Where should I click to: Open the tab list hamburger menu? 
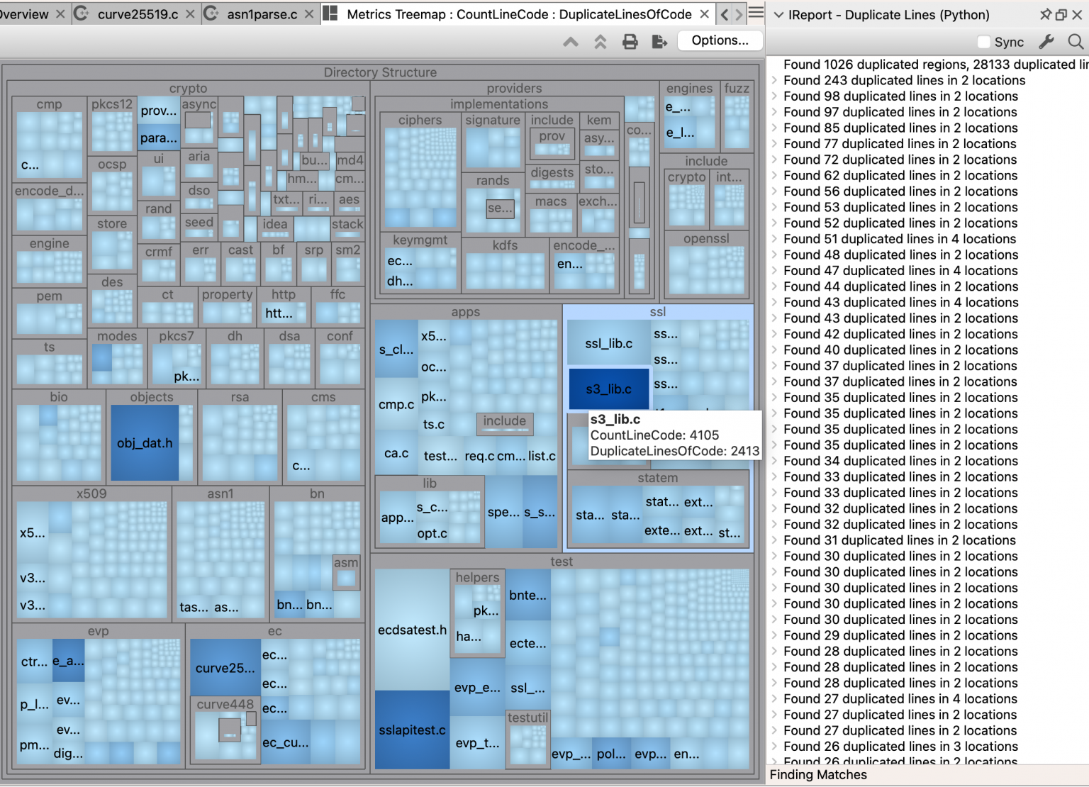click(756, 13)
